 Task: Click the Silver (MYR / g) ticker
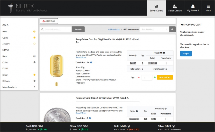pos(169,128)
